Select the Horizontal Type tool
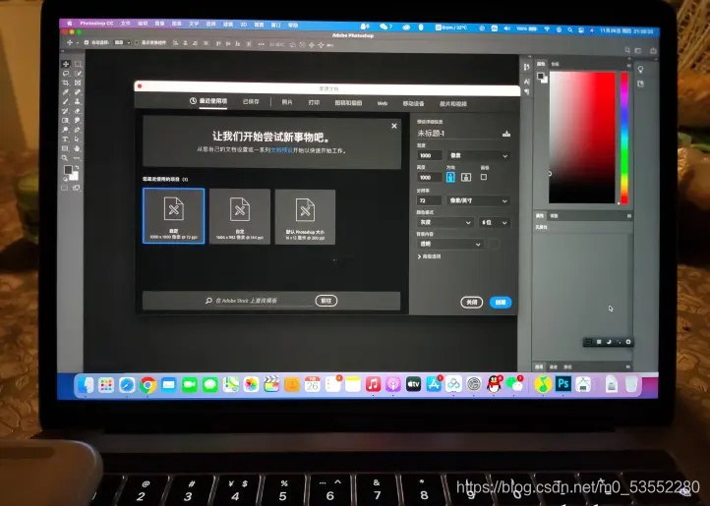 tap(66, 139)
